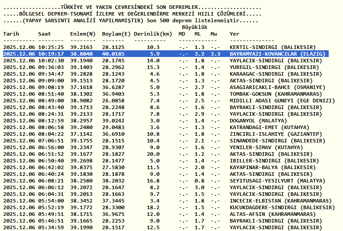This screenshot has width=343, height=231.
Task: Click the BÖLGESEL DEPREM-TSUNAMİ İZLEME header line
Action: 132,14
